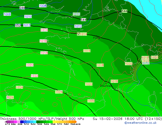The width and height of the screenshot is (162, 125).
Task: Click the Dourbies location label
Action: point(106,86)
